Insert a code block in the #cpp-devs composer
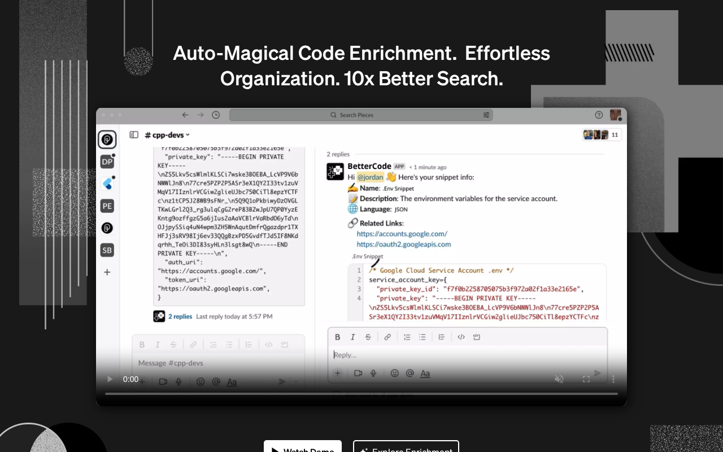723x452 pixels. (285, 344)
